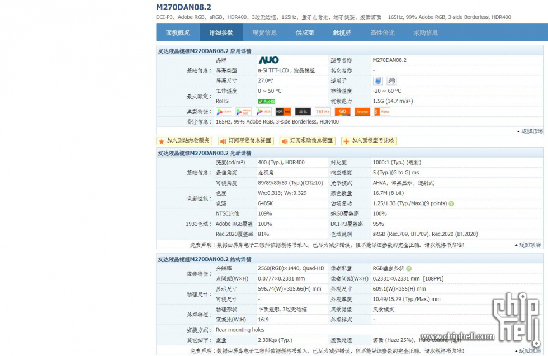Click the 10.49/15.79 (Typ./Max.) mm thickness value
This screenshot has height=356, width=548.
click(x=407, y=300)
